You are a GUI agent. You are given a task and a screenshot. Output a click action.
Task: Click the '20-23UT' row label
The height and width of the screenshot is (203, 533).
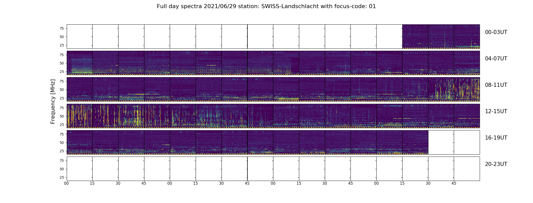(x=496, y=164)
